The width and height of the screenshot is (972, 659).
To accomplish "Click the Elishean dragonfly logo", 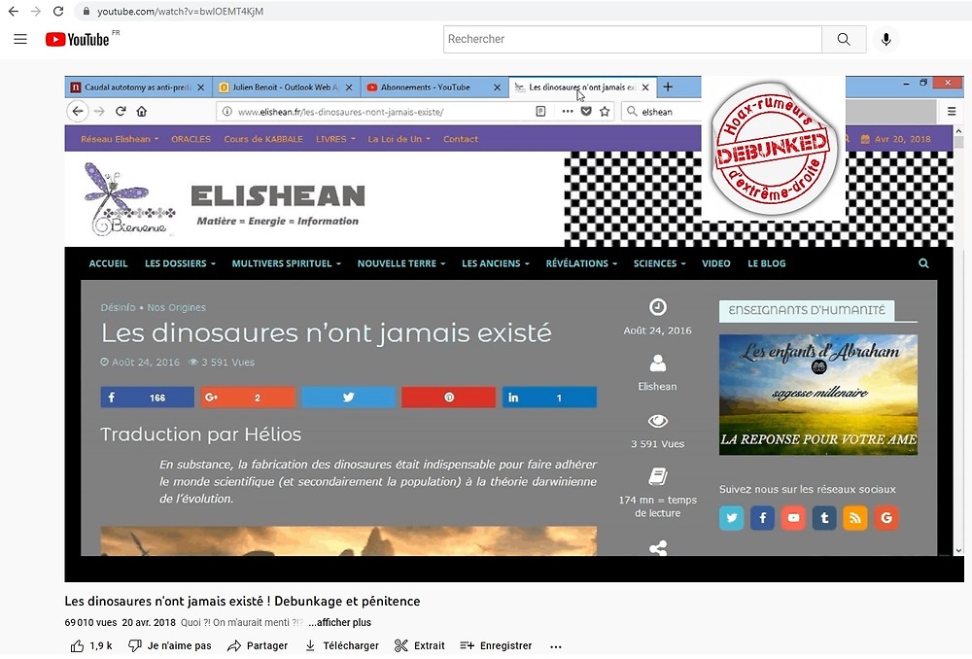I will [x=129, y=198].
